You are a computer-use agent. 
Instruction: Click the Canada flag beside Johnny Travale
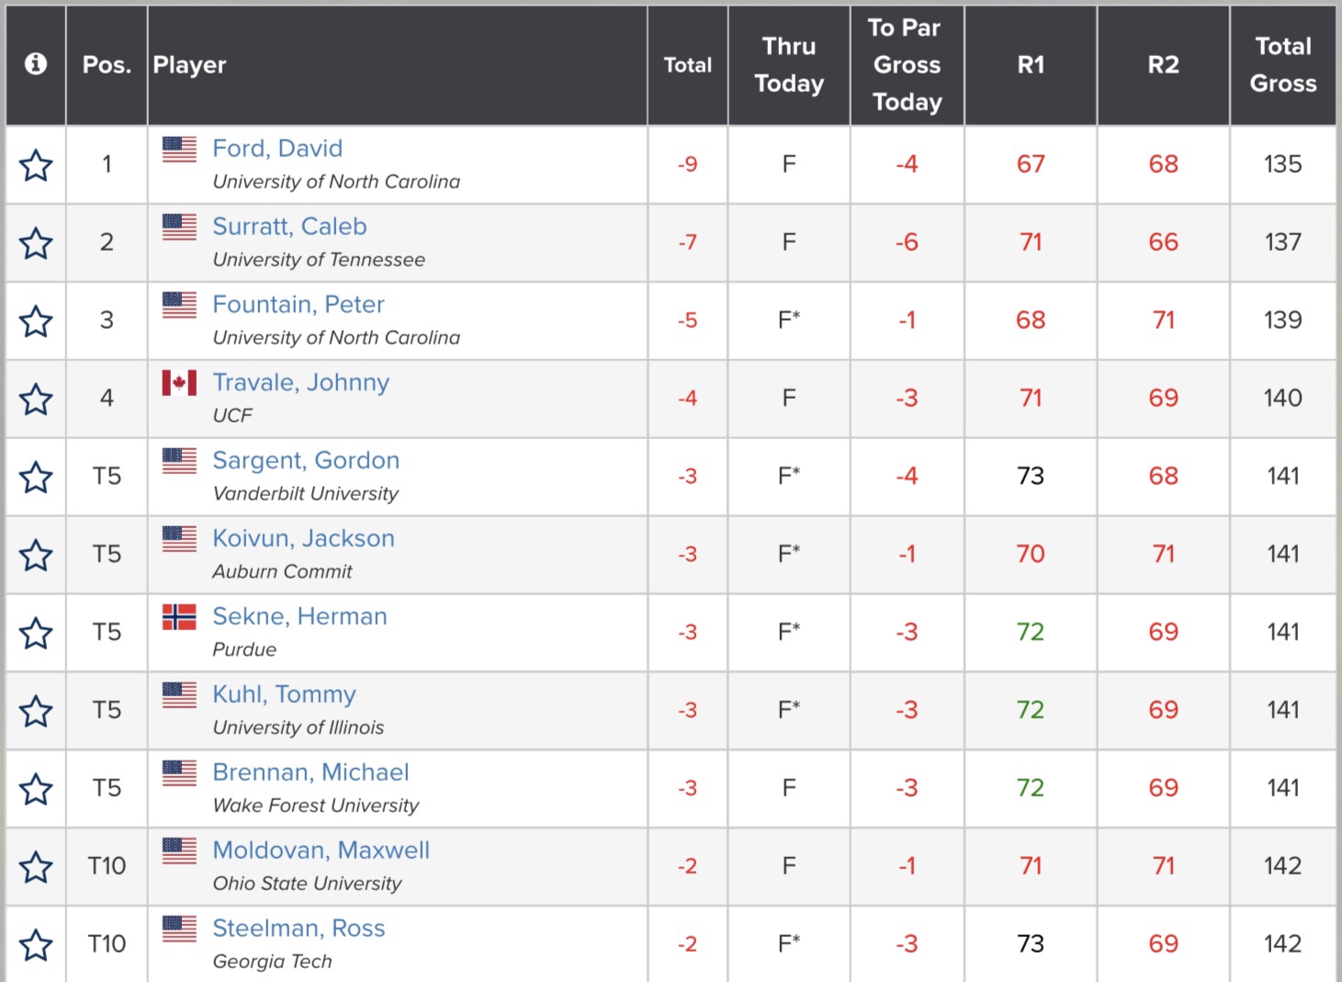click(179, 382)
